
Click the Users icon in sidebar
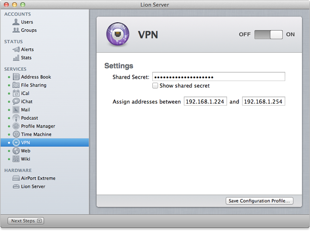pos(16,22)
